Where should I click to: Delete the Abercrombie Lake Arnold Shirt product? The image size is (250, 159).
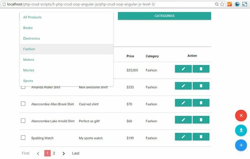click(201, 120)
